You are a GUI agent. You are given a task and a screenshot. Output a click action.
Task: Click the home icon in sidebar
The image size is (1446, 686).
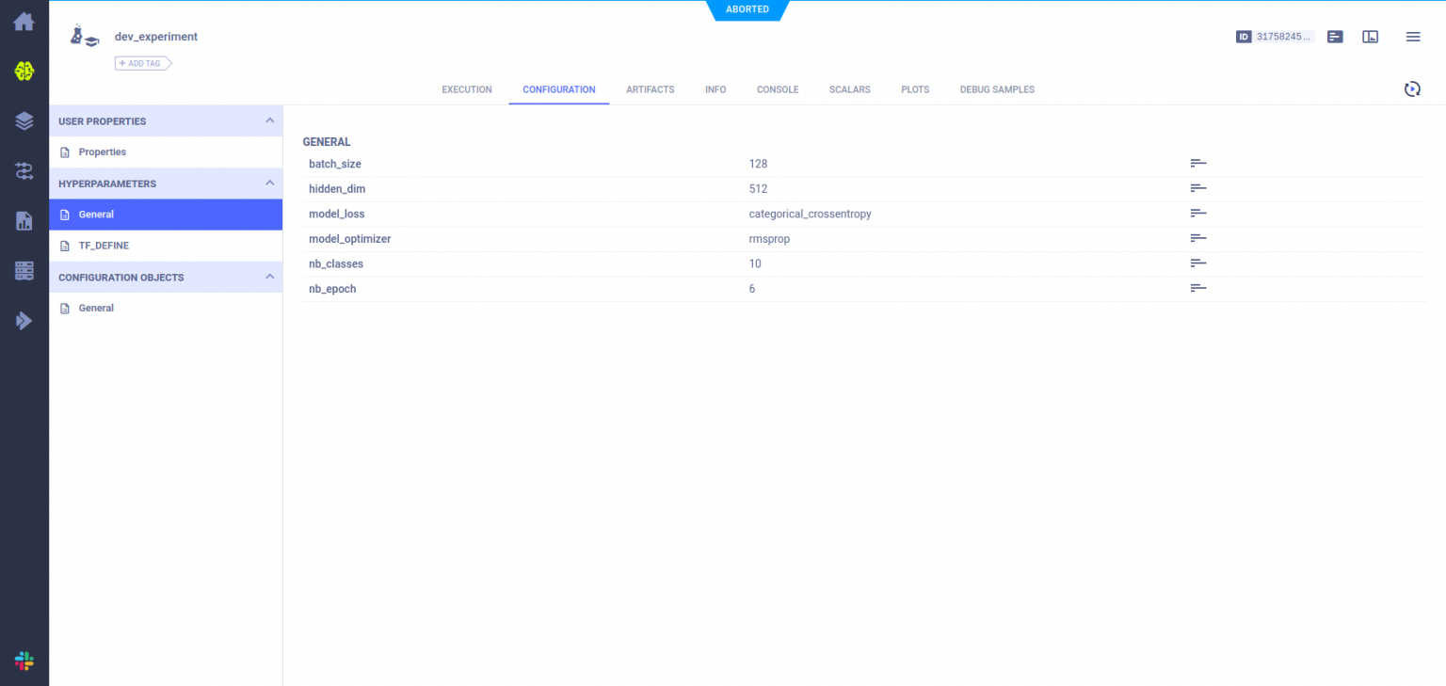pos(24,22)
